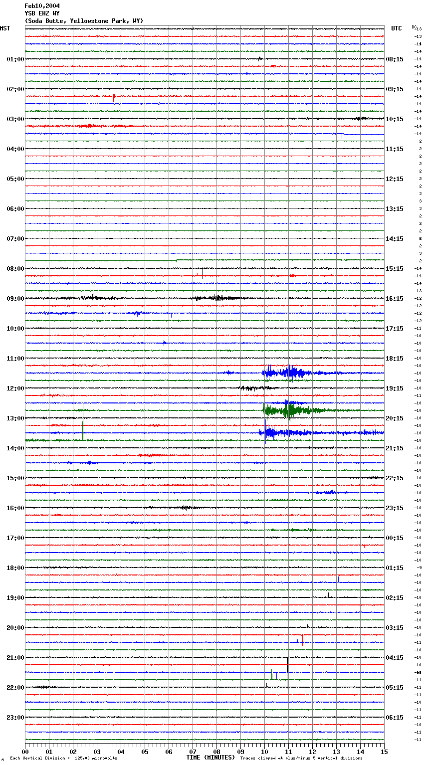Select the 08:00 MST time label
Screen dimensions: 424x765
(x=15, y=269)
